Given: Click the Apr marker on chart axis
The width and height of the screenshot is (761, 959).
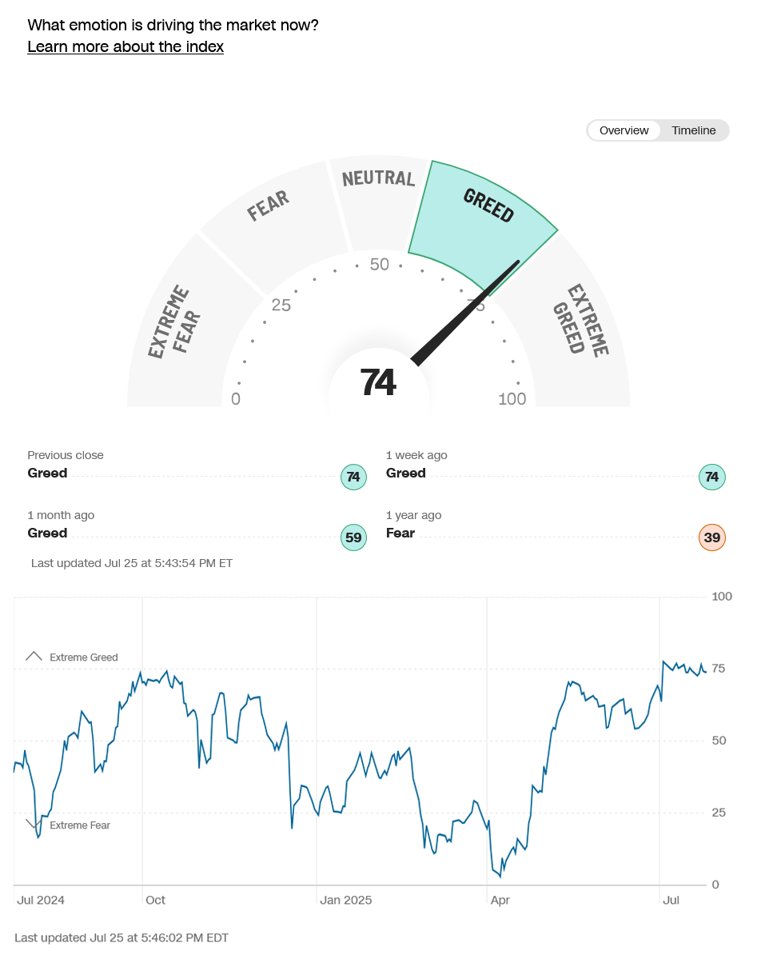Looking at the screenshot, I should pyautogui.click(x=500, y=901).
